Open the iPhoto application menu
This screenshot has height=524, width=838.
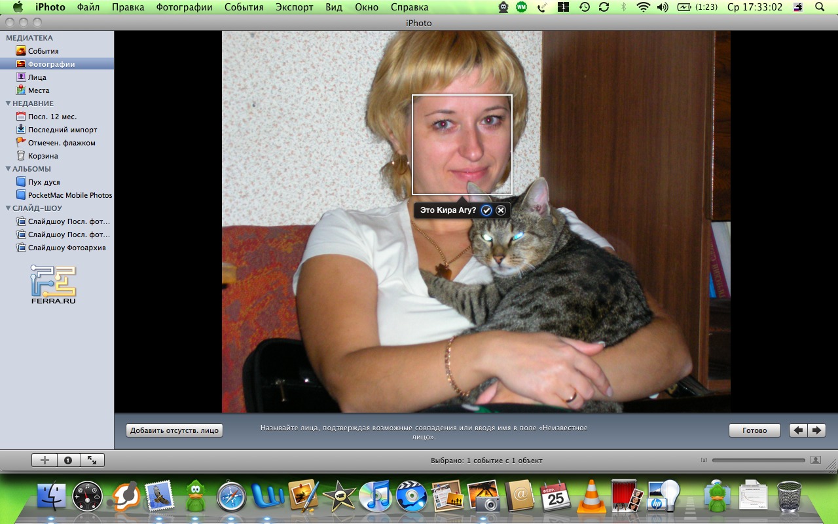(x=50, y=7)
